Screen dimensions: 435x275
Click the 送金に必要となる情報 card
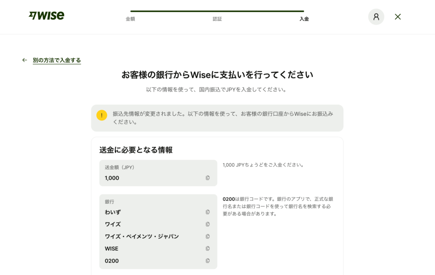[x=217, y=203]
